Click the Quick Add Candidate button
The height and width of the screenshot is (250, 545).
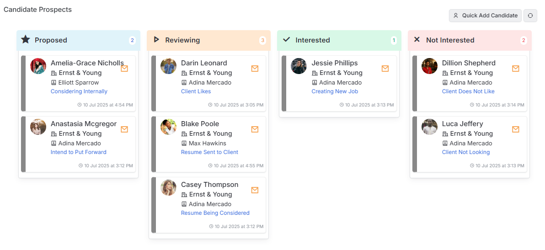pyautogui.click(x=485, y=16)
